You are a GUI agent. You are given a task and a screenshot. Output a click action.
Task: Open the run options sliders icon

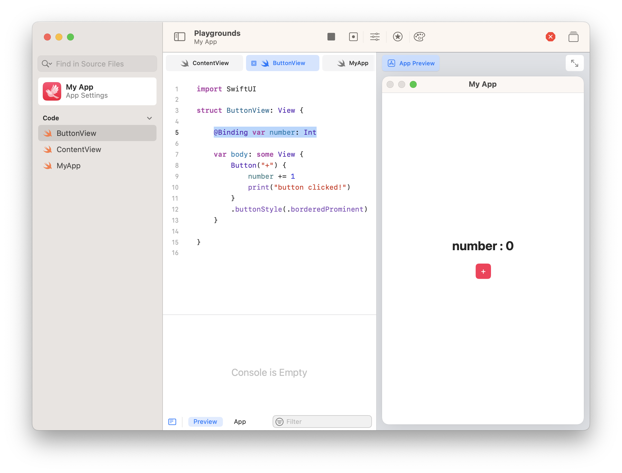pos(375,37)
